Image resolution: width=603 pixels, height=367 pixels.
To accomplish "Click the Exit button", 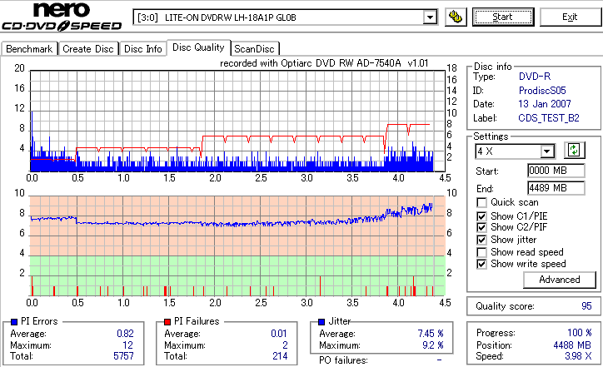I will click(x=570, y=17).
